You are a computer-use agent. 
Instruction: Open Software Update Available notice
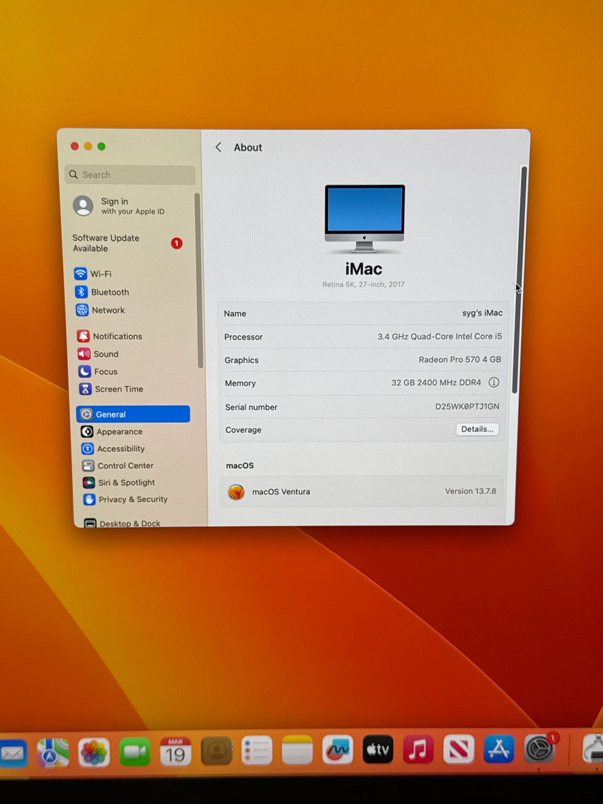(x=127, y=243)
